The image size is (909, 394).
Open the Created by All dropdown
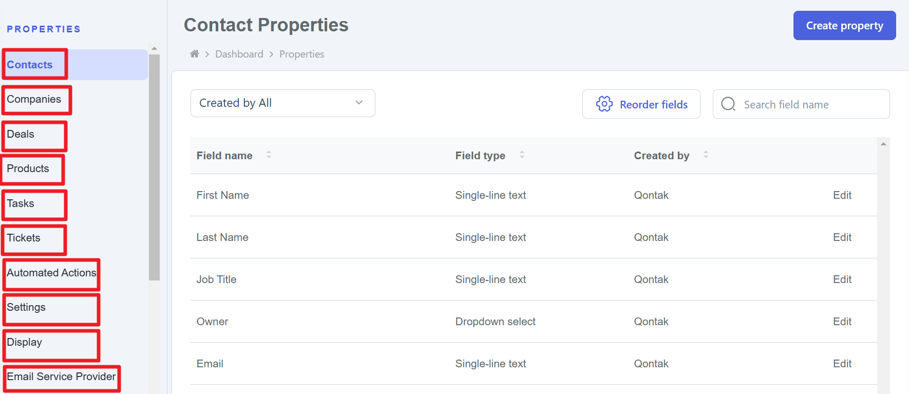pyautogui.click(x=283, y=103)
